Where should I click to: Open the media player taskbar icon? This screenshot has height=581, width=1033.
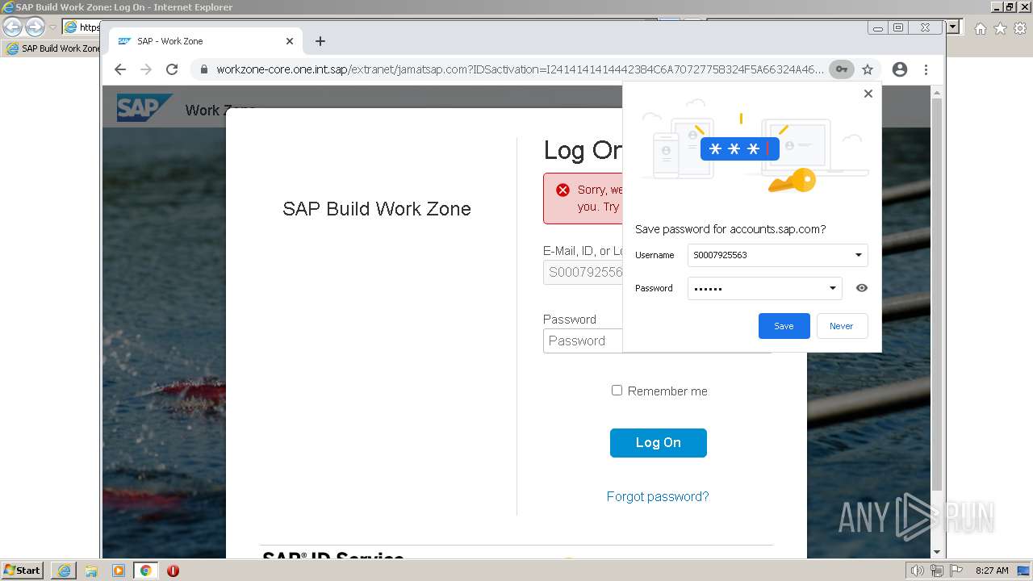click(119, 571)
